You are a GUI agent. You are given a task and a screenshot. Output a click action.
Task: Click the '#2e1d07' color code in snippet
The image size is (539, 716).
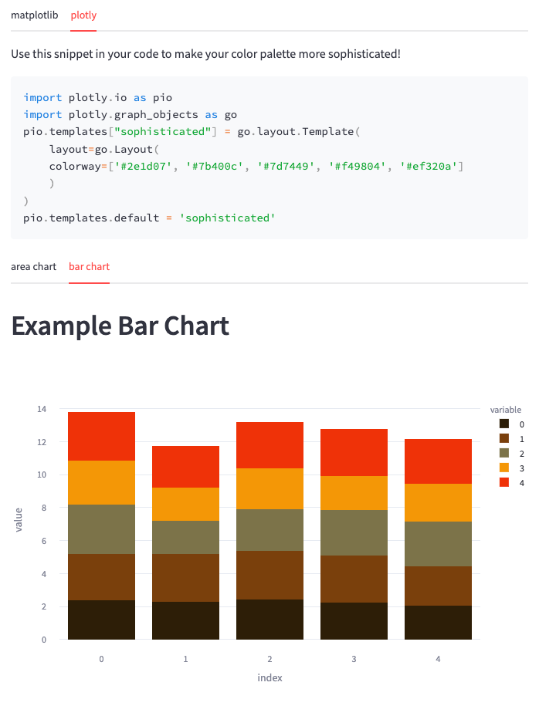143,166
